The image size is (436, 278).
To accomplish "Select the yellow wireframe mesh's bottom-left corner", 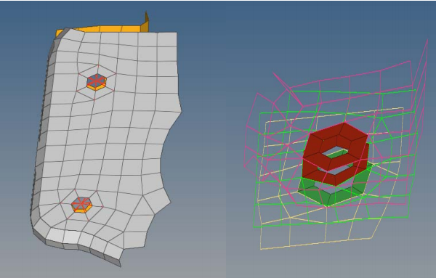I will (x=261, y=249).
